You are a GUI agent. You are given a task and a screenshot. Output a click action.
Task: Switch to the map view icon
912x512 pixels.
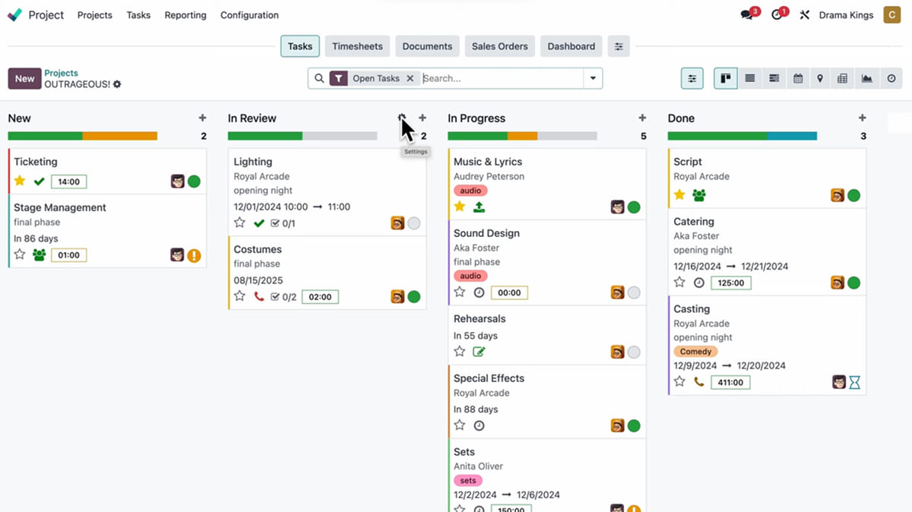coord(820,78)
